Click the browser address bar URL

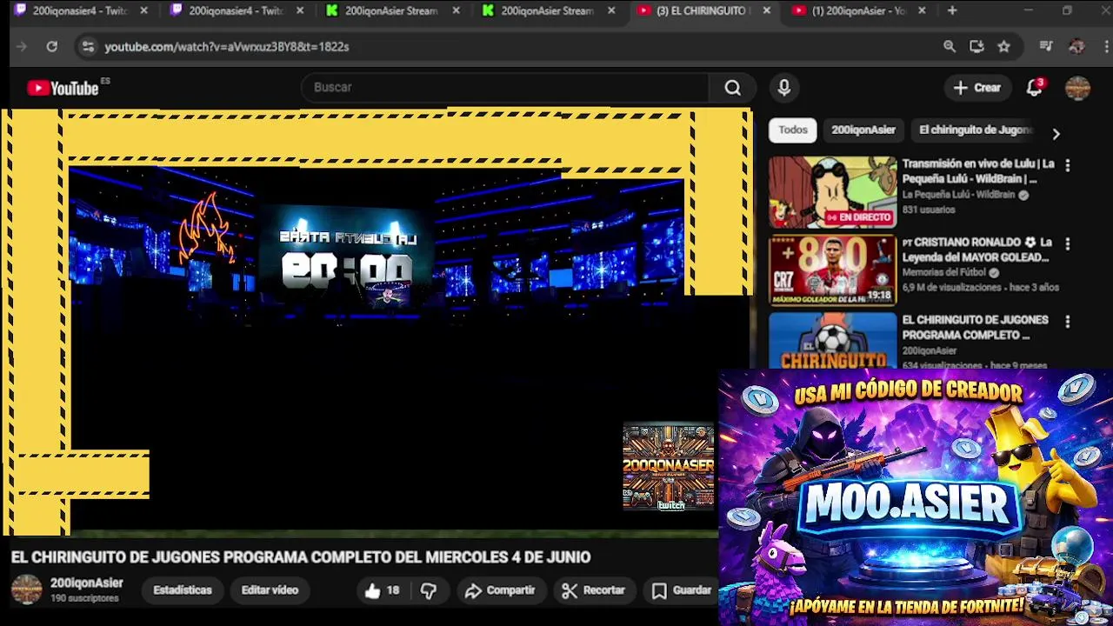(x=227, y=47)
